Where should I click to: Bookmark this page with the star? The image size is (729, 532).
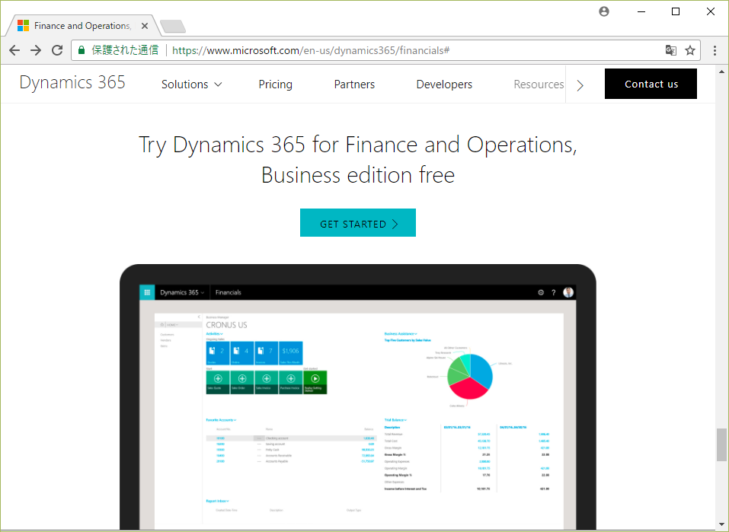tap(690, 50)
